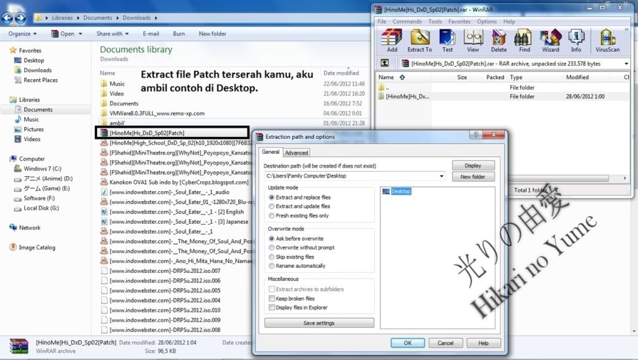Select Desktop in the folder tree
Screen dimensions: 638x360
click(x=400, y=191)
